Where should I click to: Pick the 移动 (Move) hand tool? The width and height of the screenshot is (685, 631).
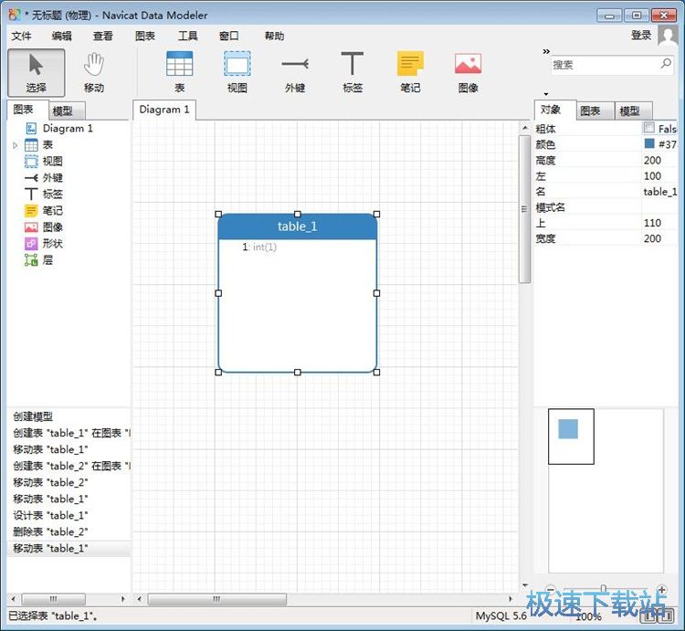[94, 72]
